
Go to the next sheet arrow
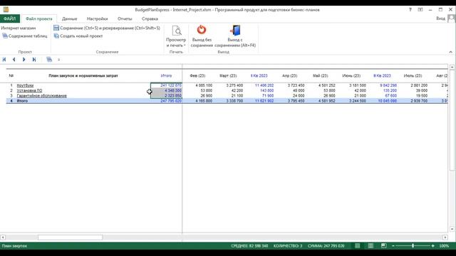24,60
